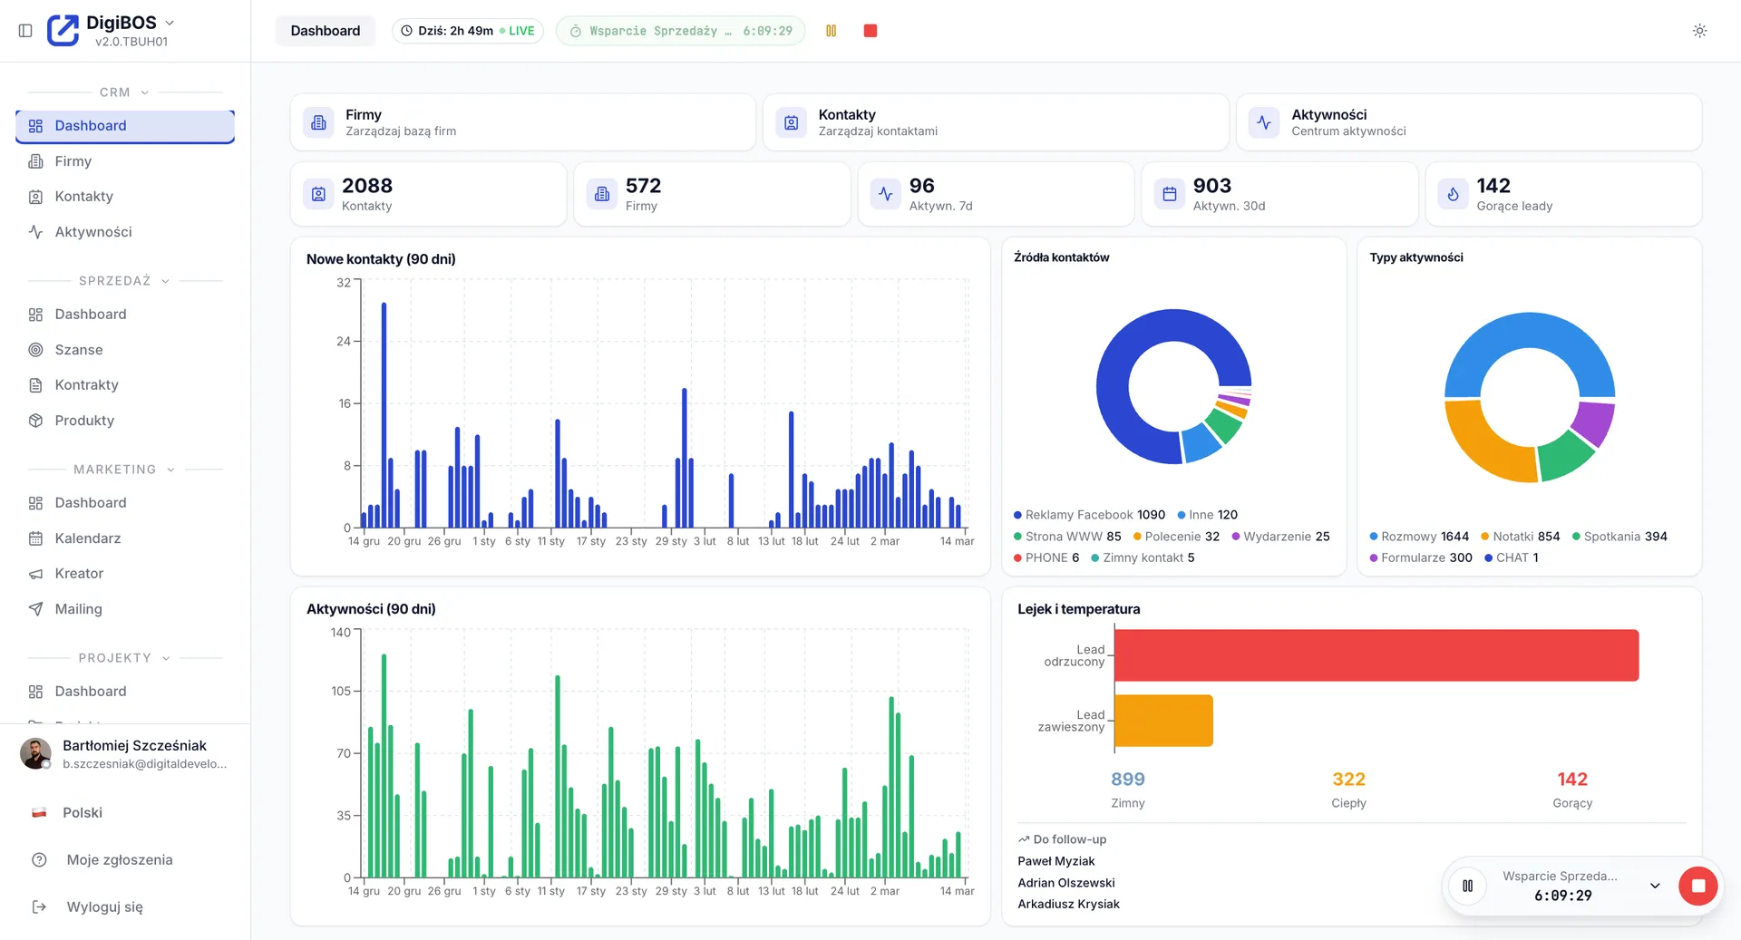
Task: Pause from the floating timer widget
Action: pos(1467,886)
